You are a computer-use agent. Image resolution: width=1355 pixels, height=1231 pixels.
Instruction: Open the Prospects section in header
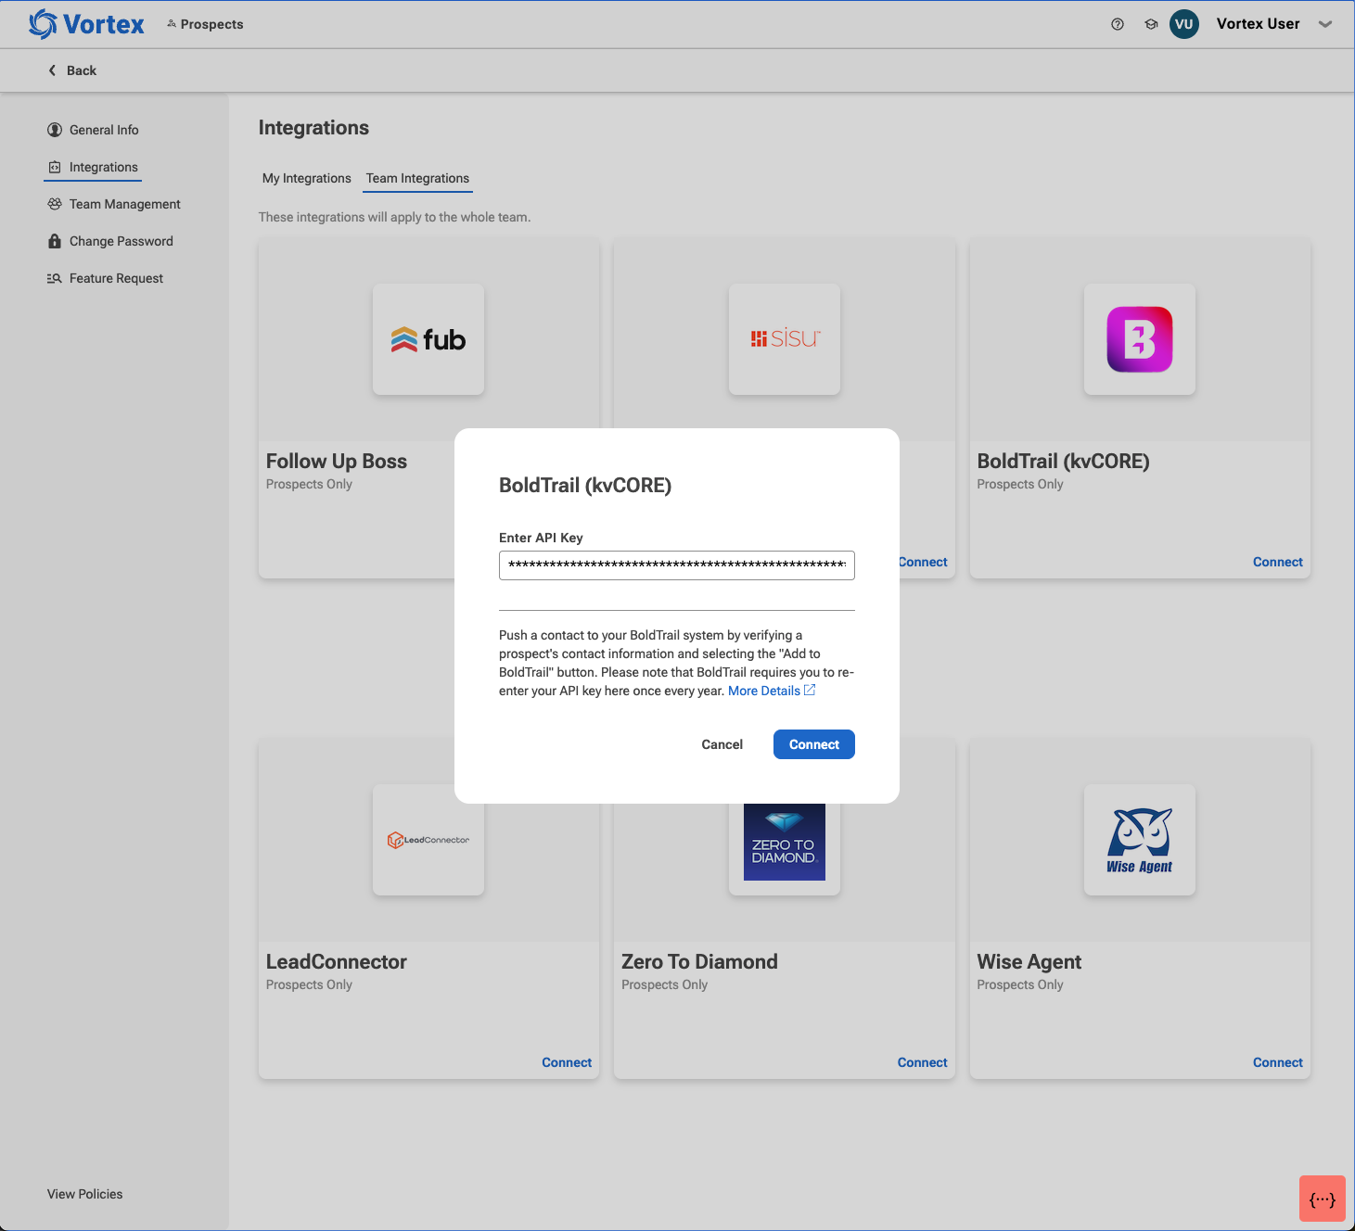(x=205, y=24)
